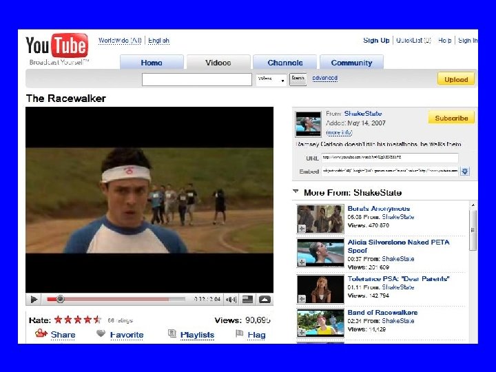The width and height of the screenshot is (496, 372).
Task: Click the Racewalker video frame
Action: coord(149,200)
